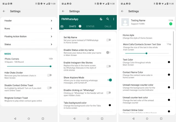Open the three-dot menu in FMWhatsApp header
The width and height of the screenshot is (176, 122).
pyautogui.click(x=114, y=19)
